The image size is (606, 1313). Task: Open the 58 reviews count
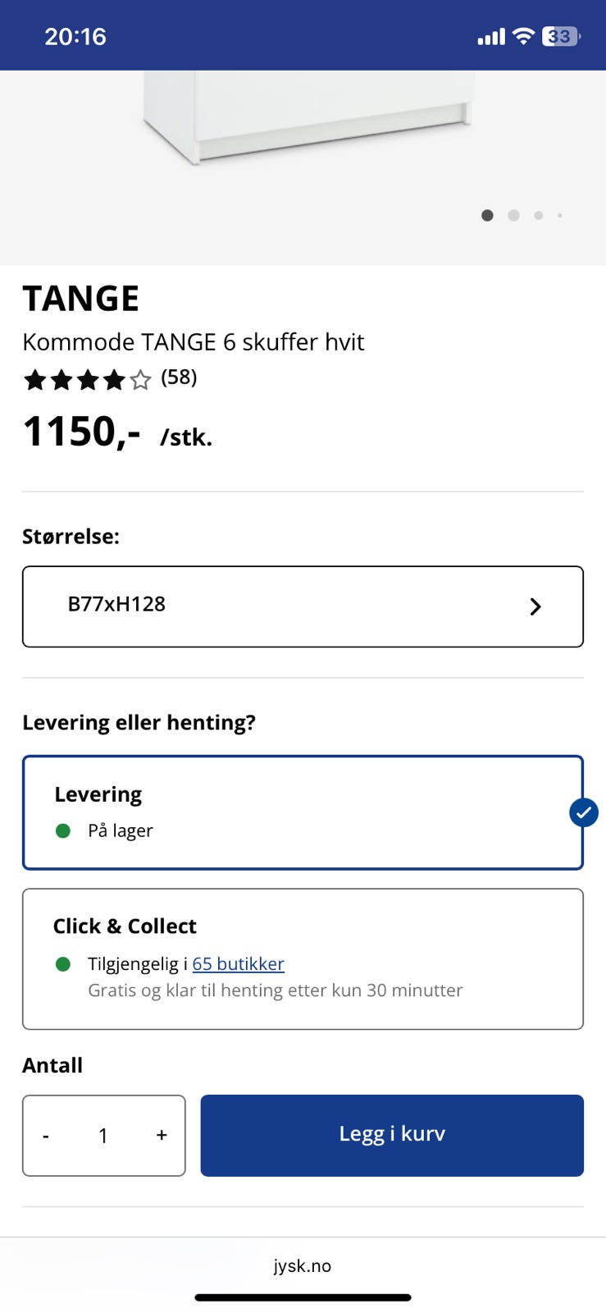click(179, 377)
